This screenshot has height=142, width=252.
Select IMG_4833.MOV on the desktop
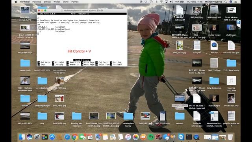pos(25,116)
